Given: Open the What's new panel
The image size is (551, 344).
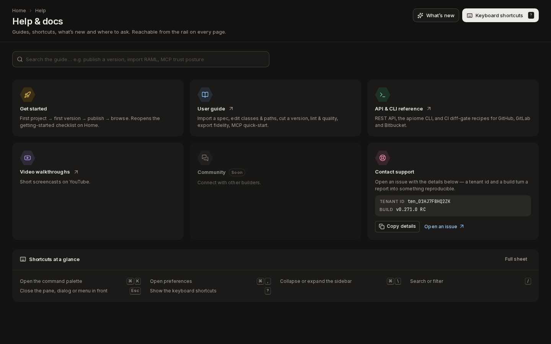Looking at the screenshot, I should 436,15.
